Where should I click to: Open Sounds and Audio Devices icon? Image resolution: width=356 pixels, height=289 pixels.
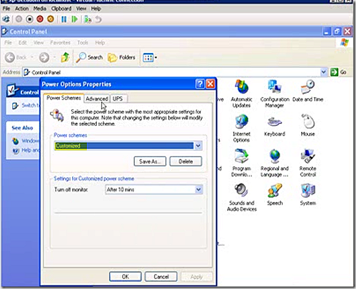click(x=241, y=197)
